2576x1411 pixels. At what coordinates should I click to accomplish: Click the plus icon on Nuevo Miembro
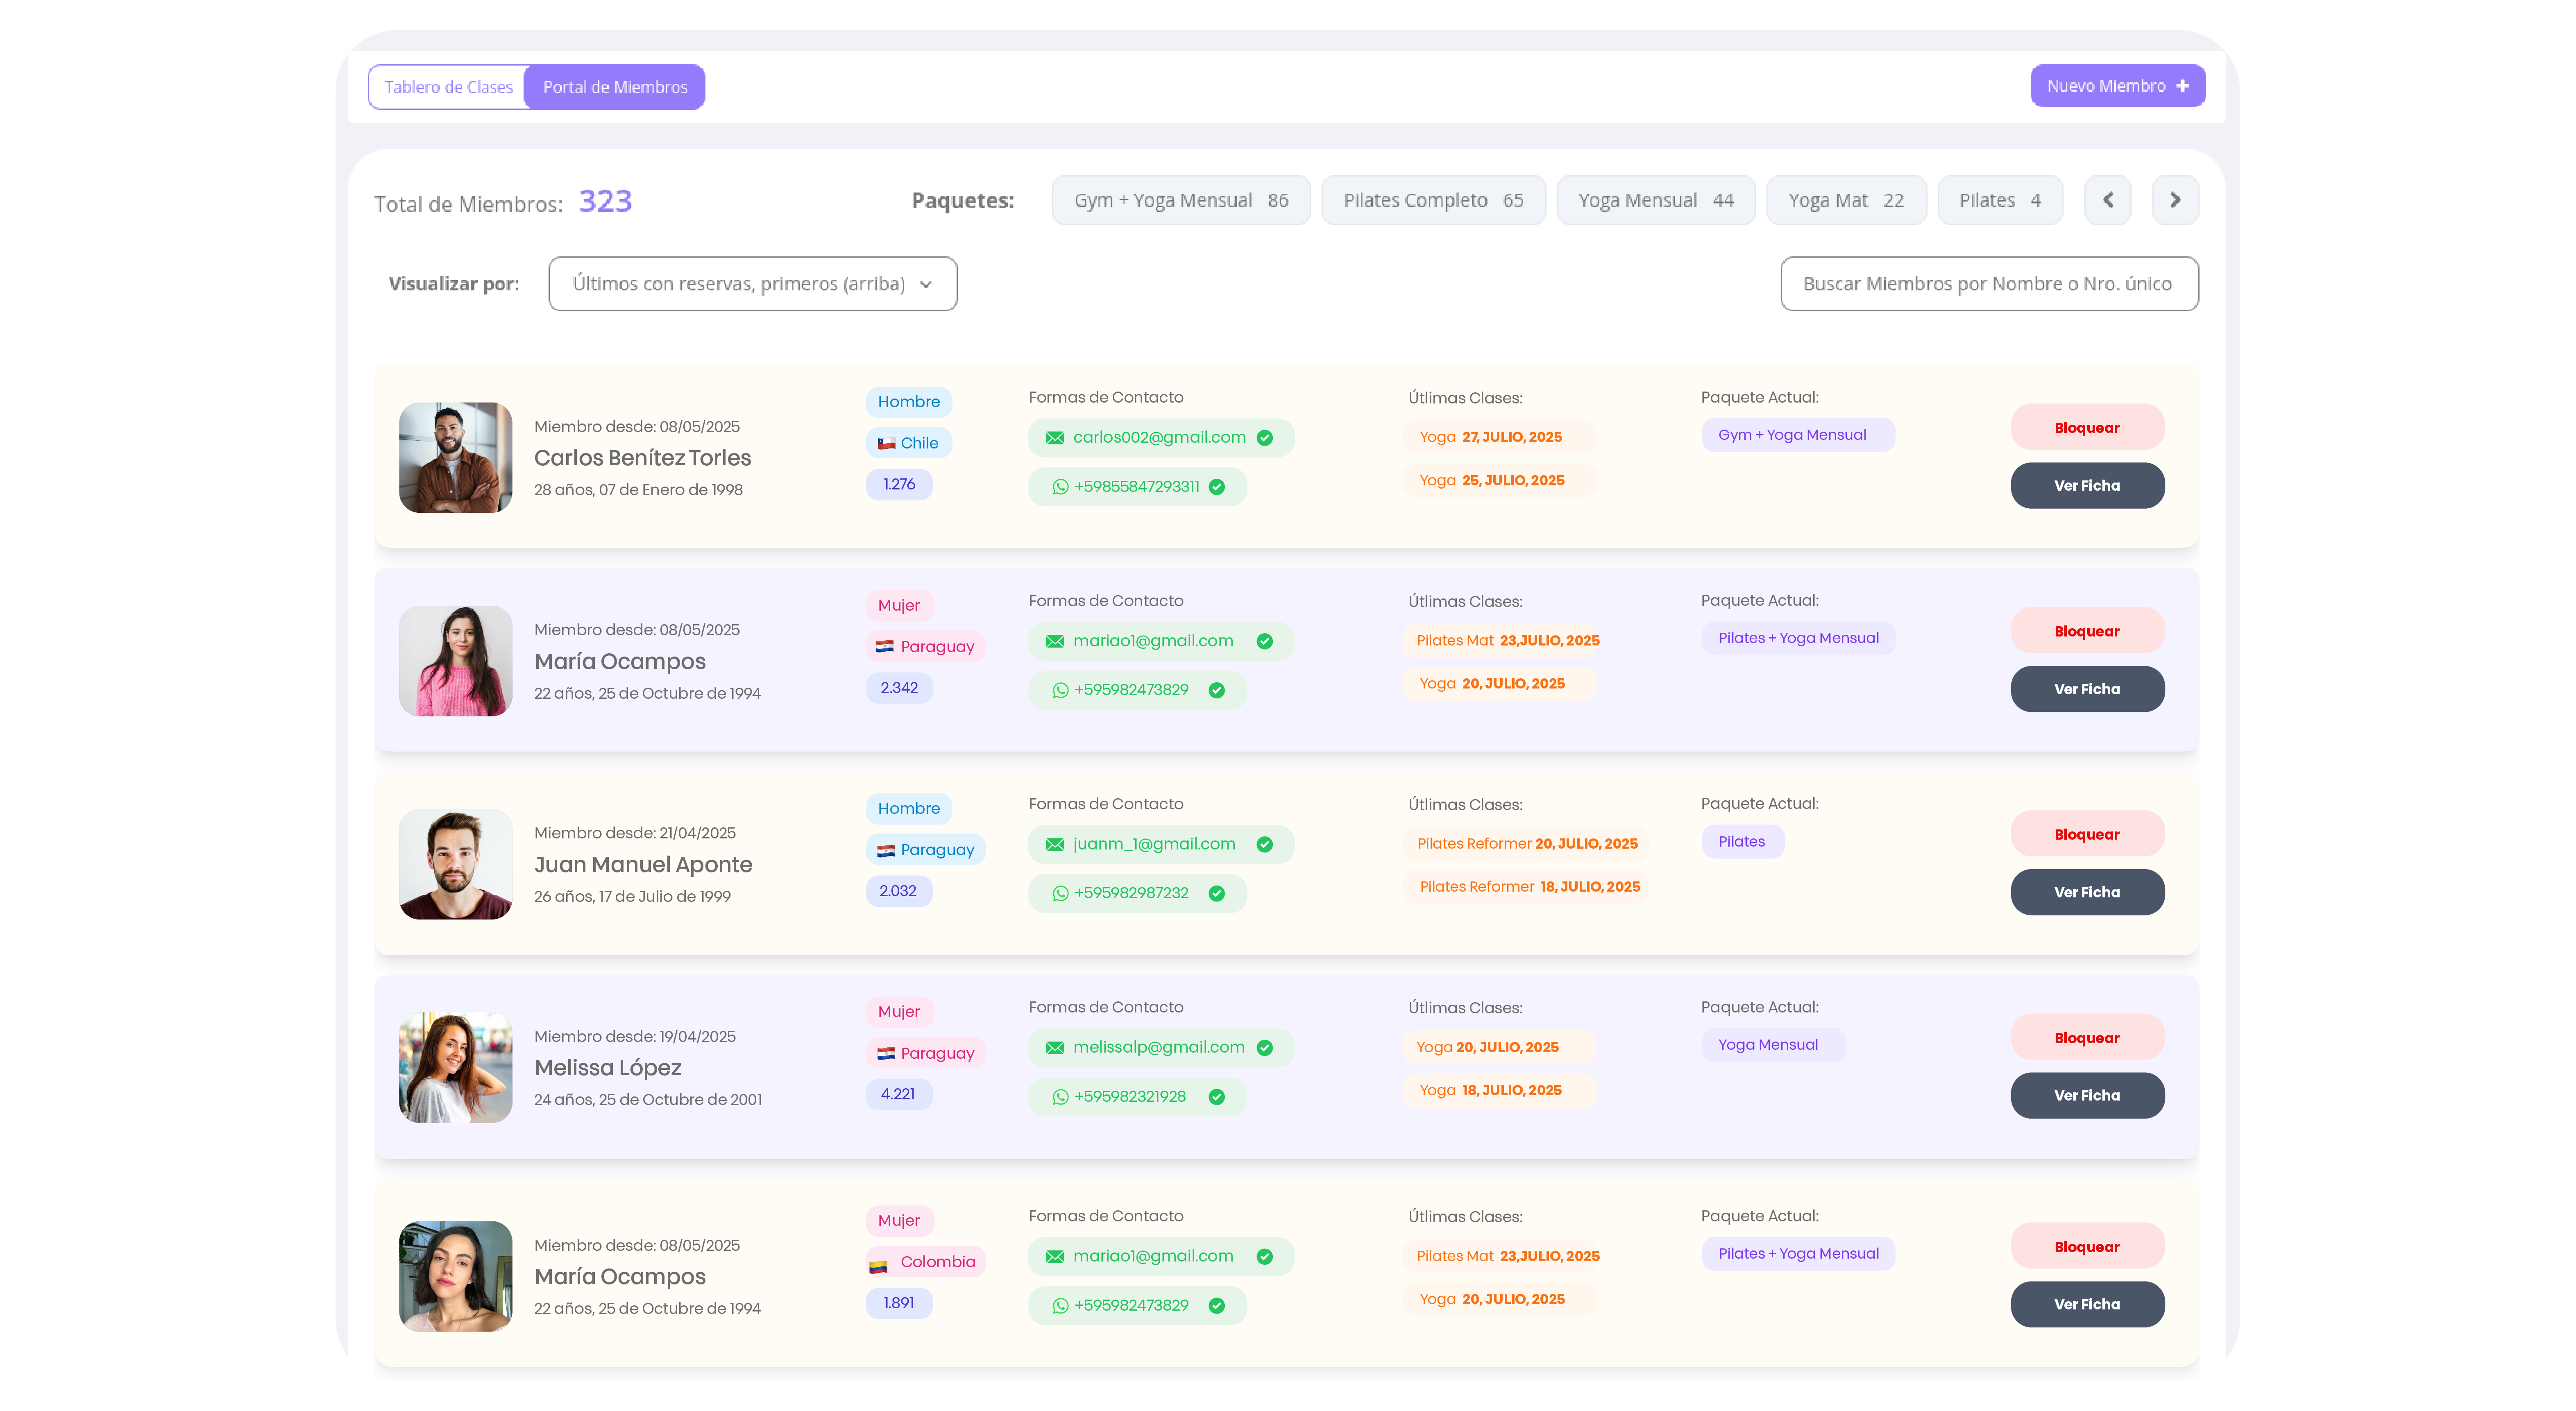click(x=2183, y=86)
